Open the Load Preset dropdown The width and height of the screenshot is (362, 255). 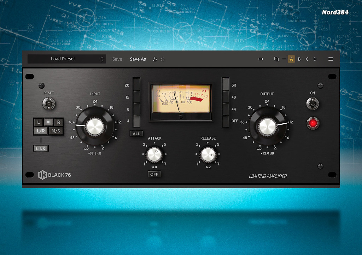tap(67, 59)
